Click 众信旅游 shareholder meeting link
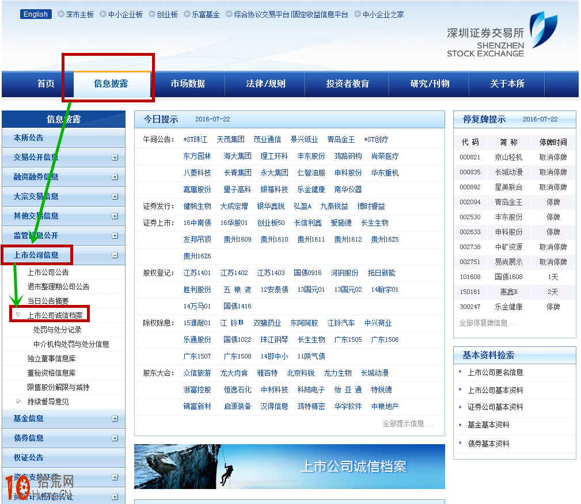 [x=197, y=373]
